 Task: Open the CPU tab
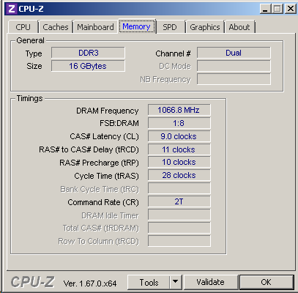click(23, 27)
